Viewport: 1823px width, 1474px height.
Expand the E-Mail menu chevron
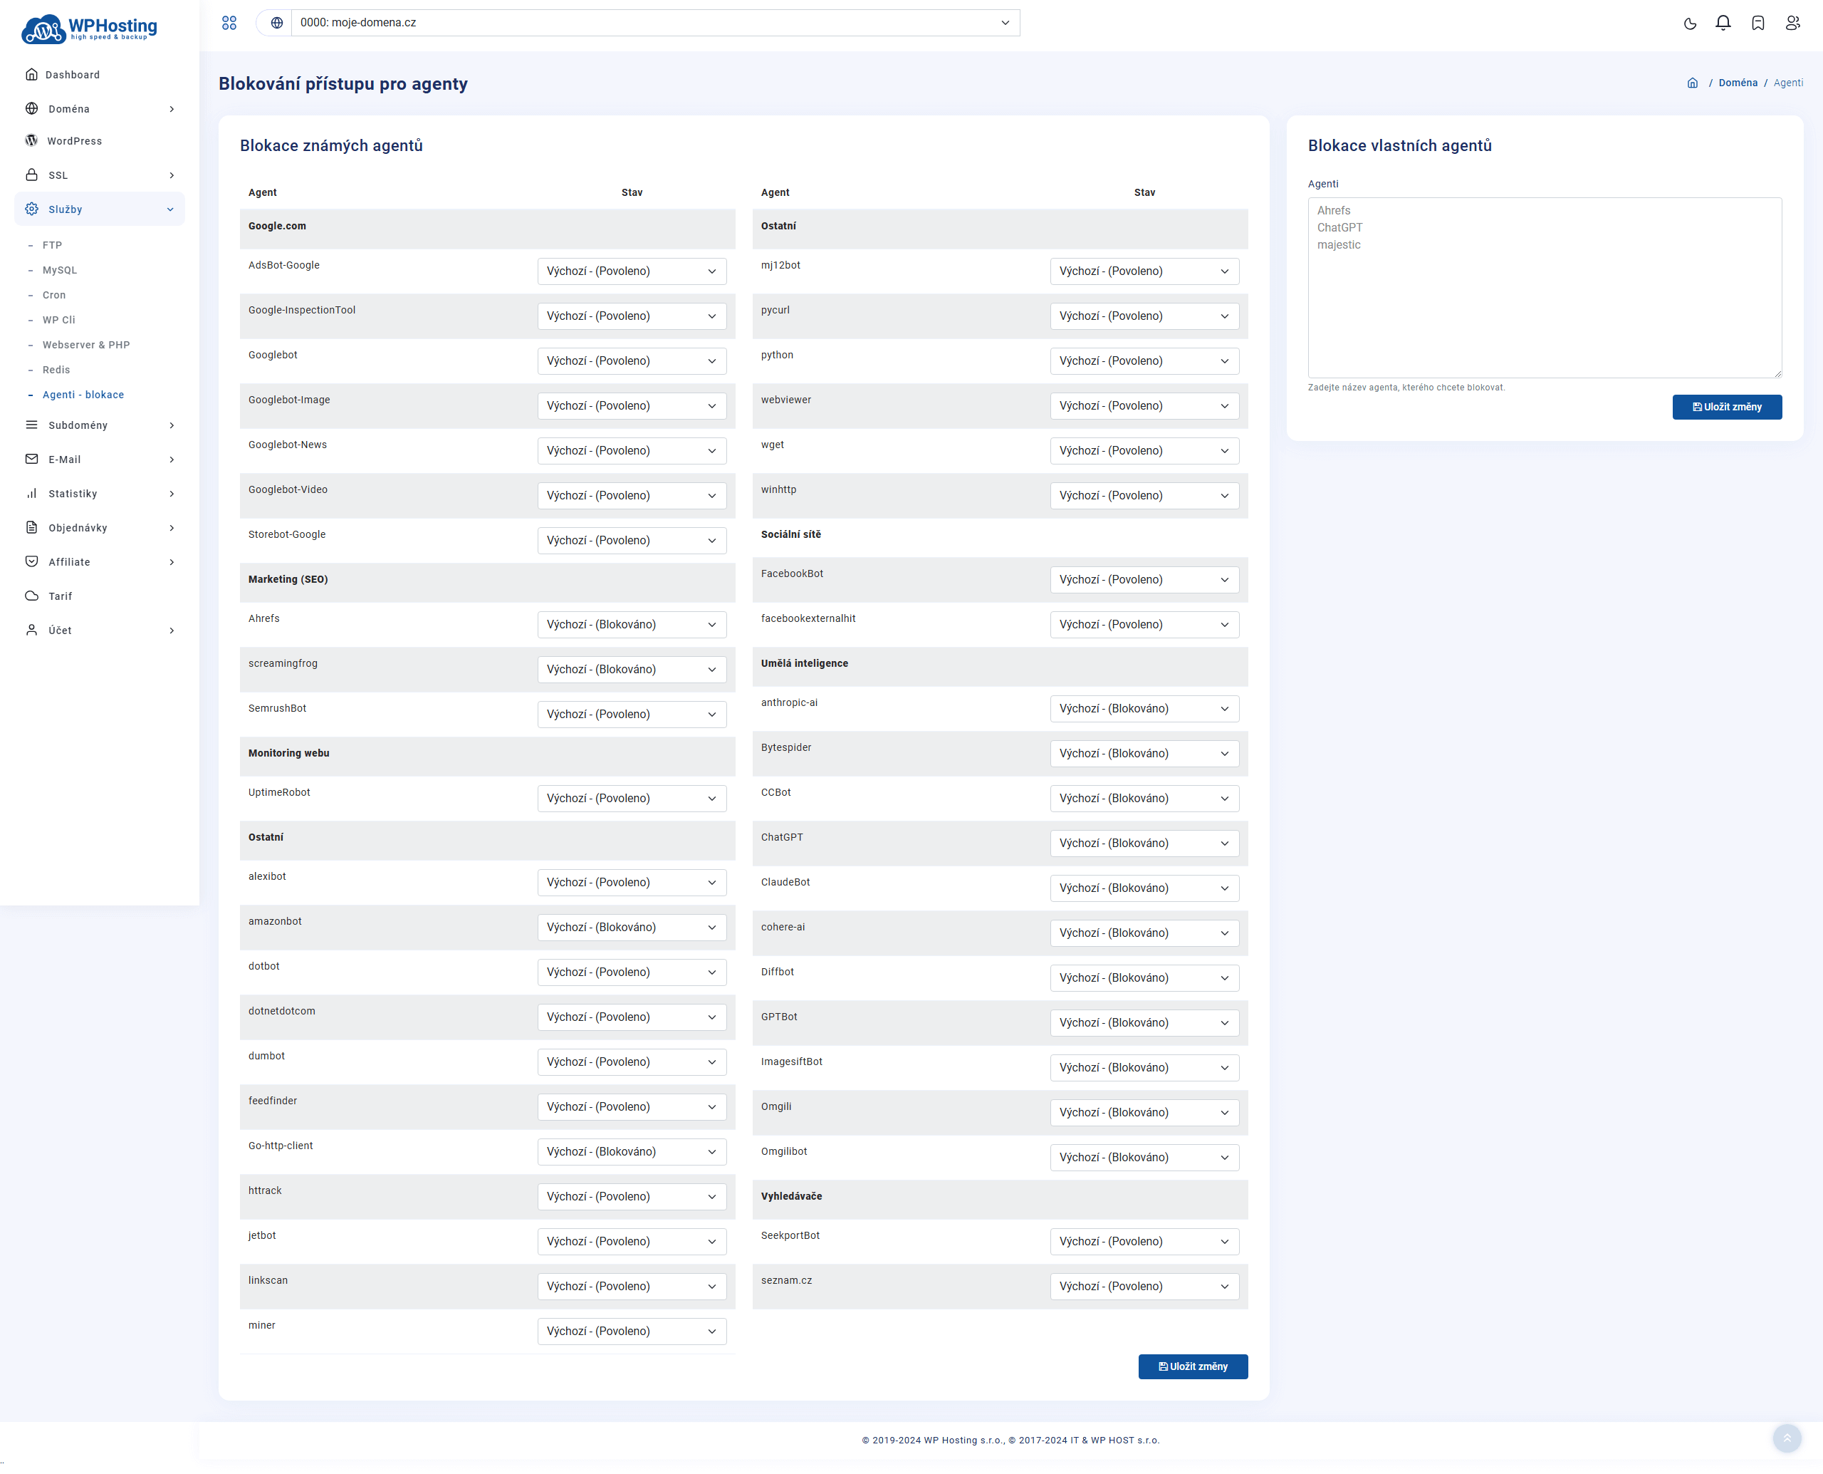click(172, 460)
